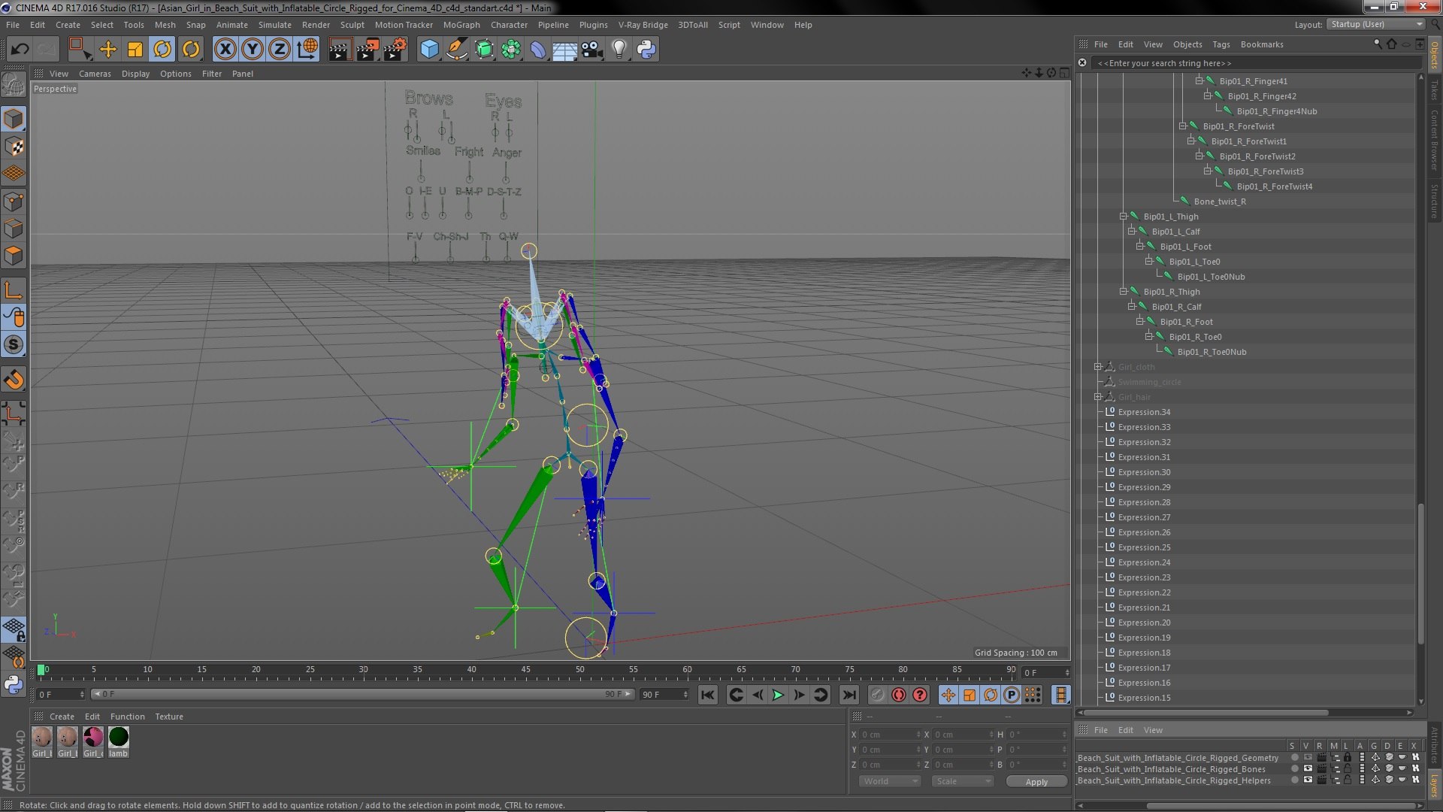This screenshot has width=1443, height=812.
Task: Open the Array modeling objects icon
Action: pyautogui.click(x=511, y=50)
